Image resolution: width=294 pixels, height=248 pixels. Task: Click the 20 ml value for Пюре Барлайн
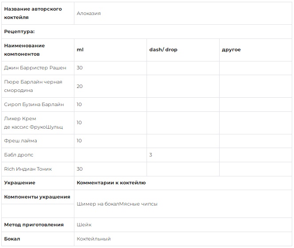pos(80,86)
